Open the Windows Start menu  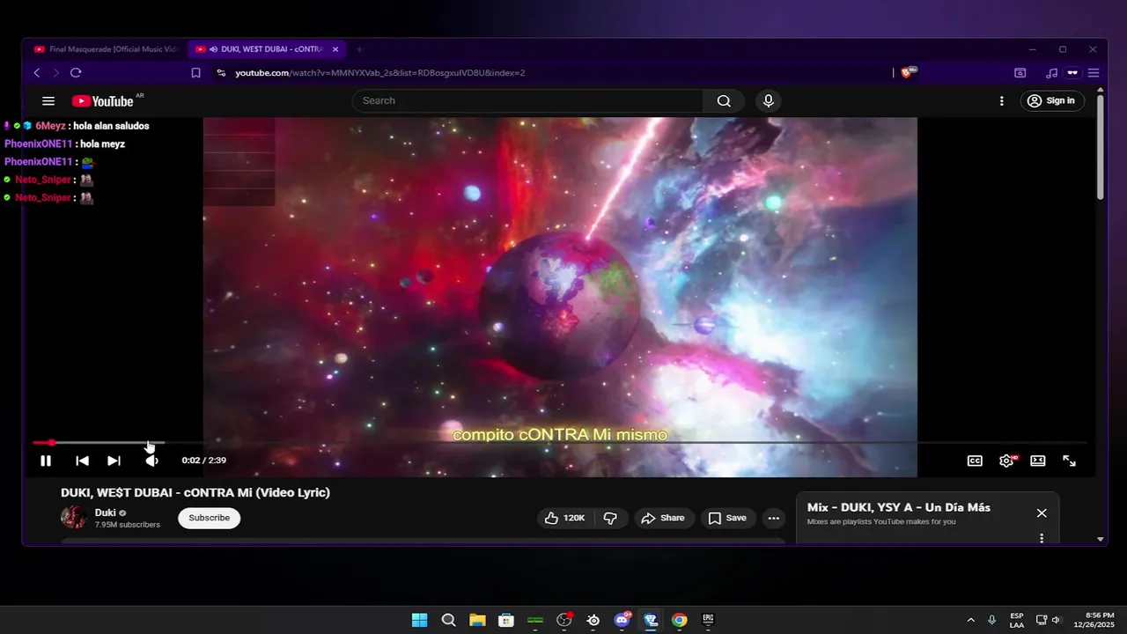pyautogui.click(x=420, y=620)
